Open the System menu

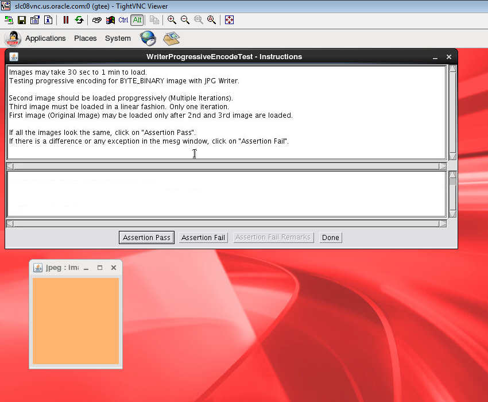click(118, 38)
